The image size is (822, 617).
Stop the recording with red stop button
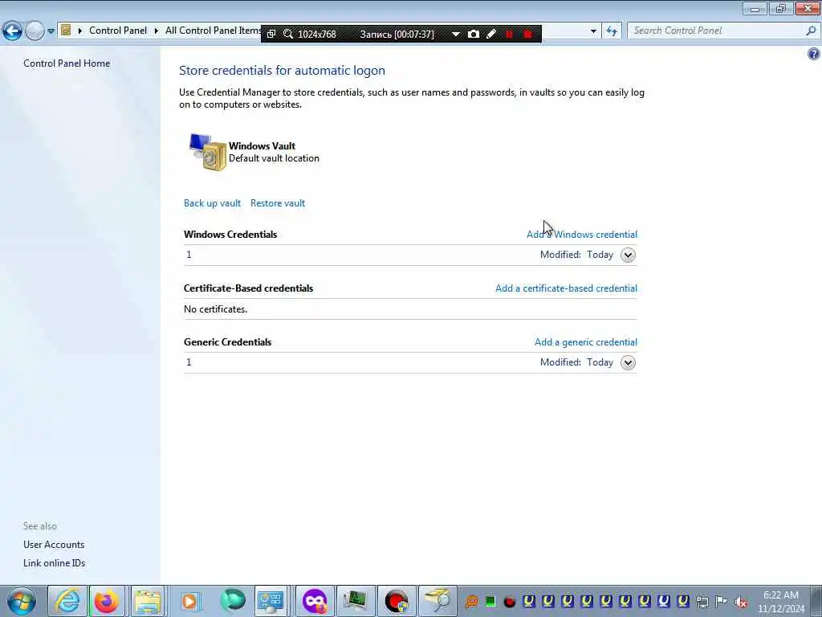coord(528,34)
